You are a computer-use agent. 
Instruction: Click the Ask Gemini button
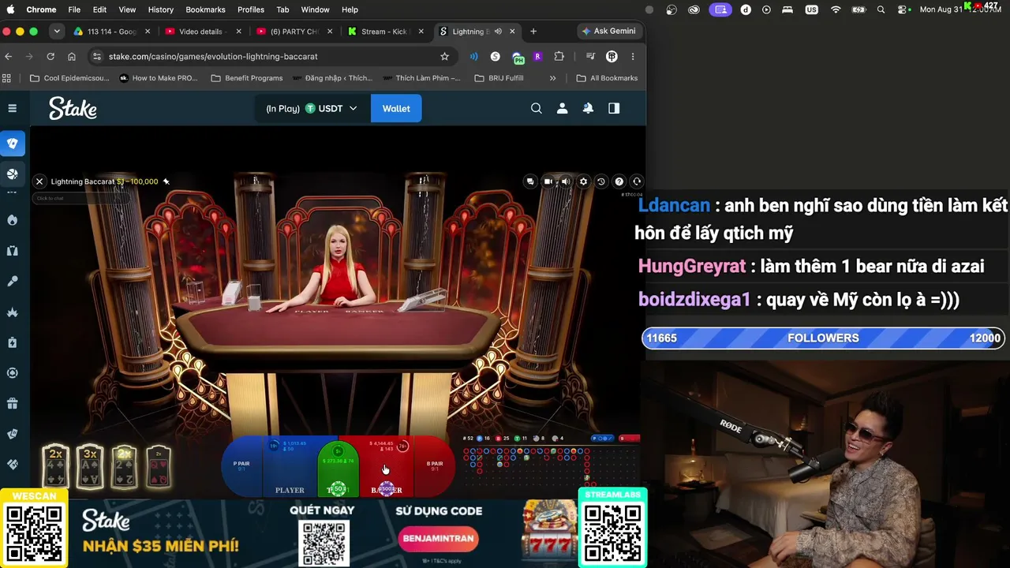coord(608,31)
